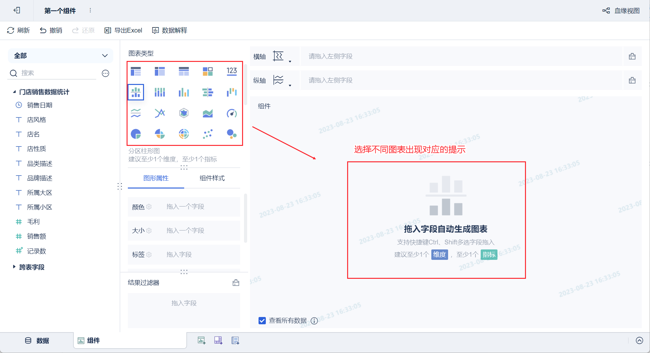The width and height of the screenshot is (650, 353).
Task: Switch to the component style tab
Action: (x=212, y=178)
